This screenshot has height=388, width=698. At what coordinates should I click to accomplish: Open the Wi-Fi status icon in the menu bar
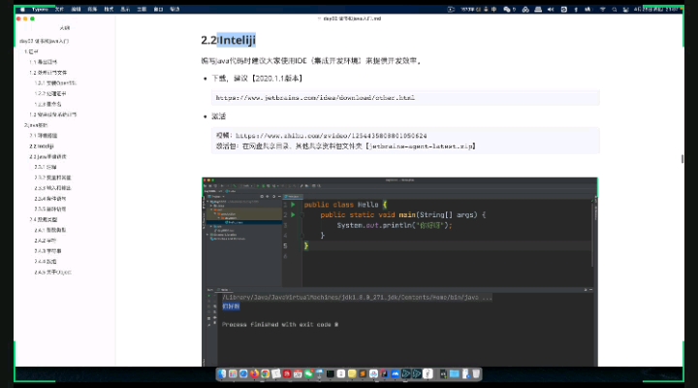point(602,10)
